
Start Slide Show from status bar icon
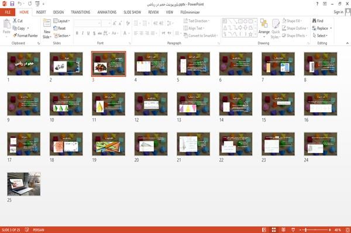293,229
